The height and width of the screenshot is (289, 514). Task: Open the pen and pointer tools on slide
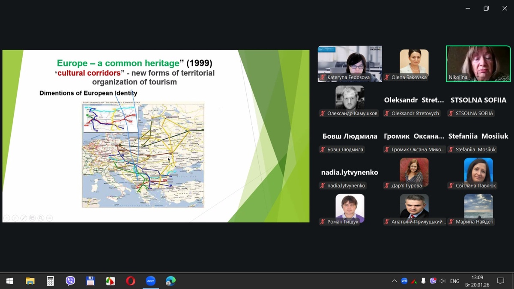pyautogui.click(x=24, y=218)
